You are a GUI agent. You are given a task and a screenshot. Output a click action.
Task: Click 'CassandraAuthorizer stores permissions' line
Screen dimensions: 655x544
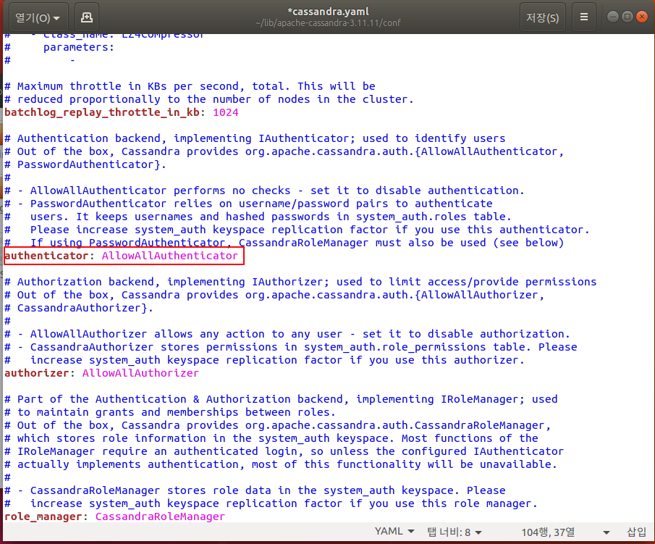point(291,347)
